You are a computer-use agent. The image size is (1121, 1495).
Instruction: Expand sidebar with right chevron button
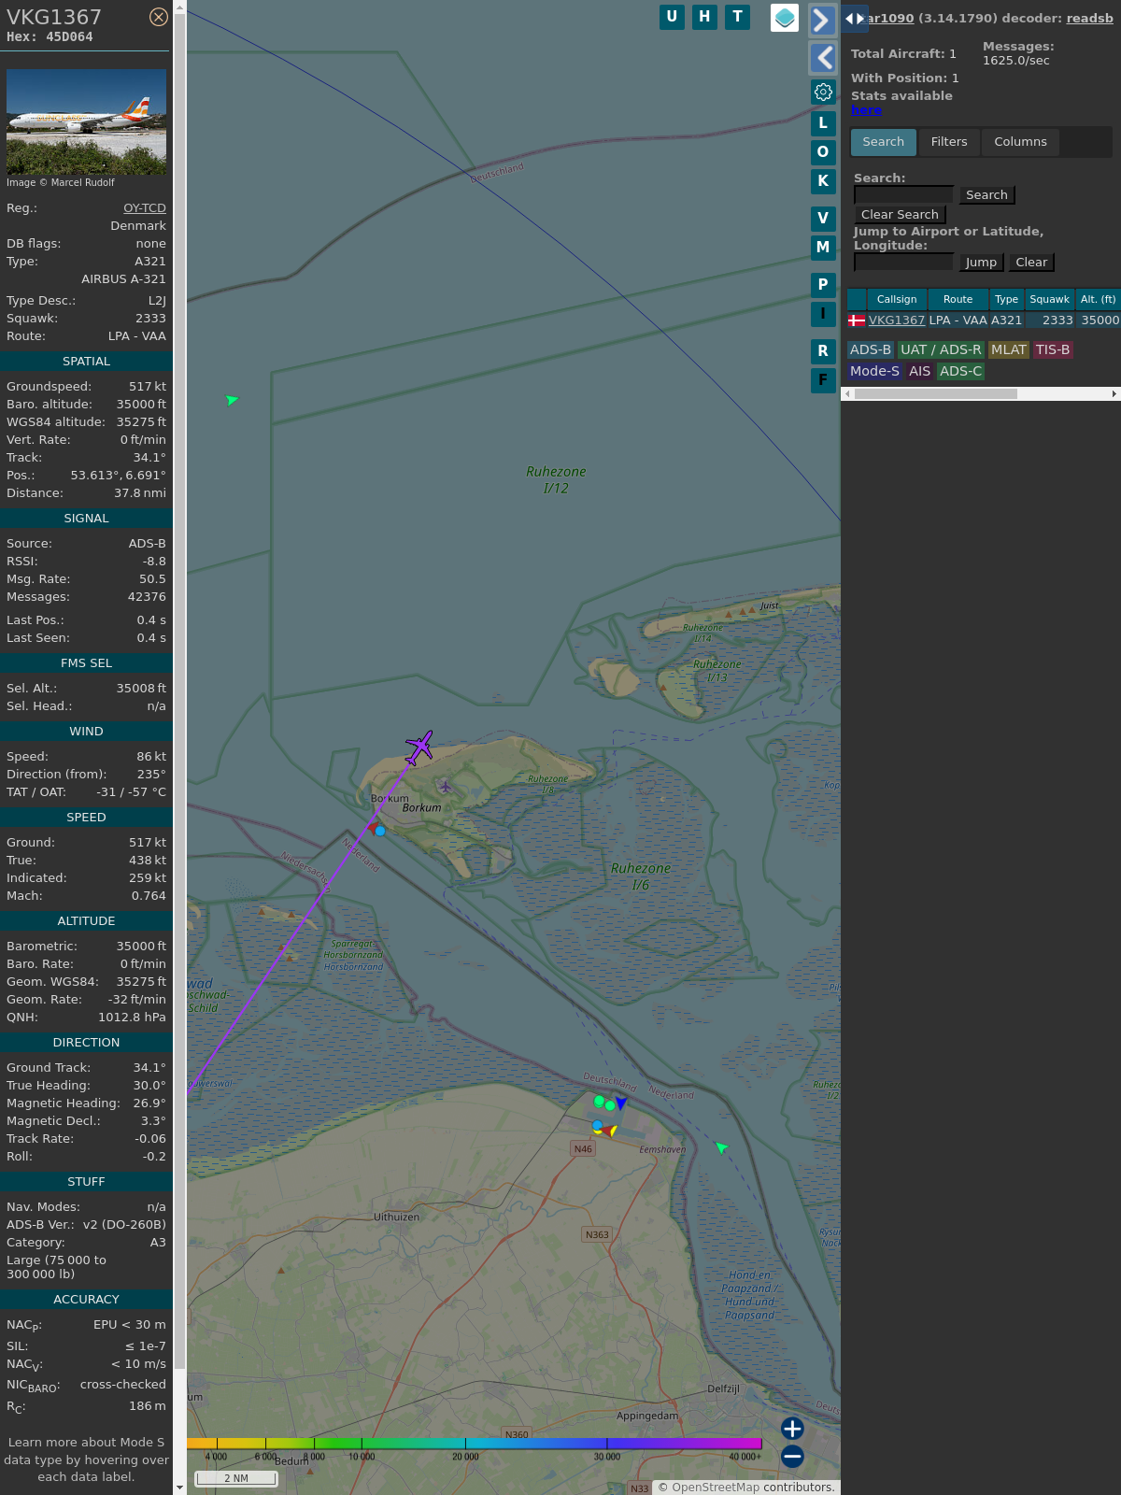(822, 21)
